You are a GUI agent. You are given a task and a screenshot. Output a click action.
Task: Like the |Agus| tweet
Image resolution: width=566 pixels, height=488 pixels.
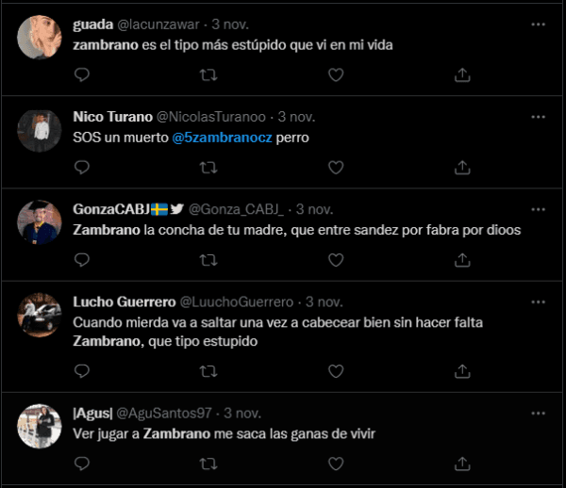tap(335, 463)
